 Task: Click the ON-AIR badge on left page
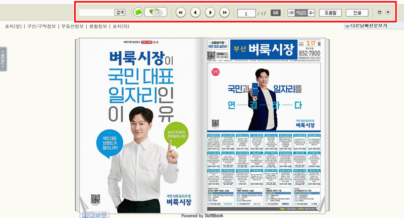pyautogui.click(x=146, y=42)
